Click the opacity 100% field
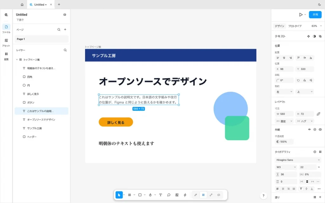Screen dimensions: 325x203 [x=284, y=142]
